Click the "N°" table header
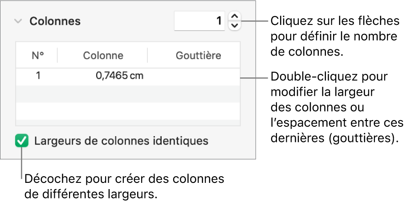The height and width of the screenshot is (206, 411). tap(37, 56)
